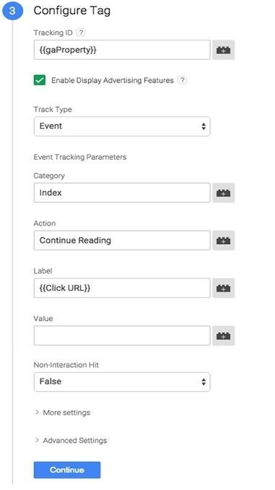Image resolution: width=275 pixels, height=490 pixels.
Task: Click Action field with Continue Reading
Action: tap(122, 240)
